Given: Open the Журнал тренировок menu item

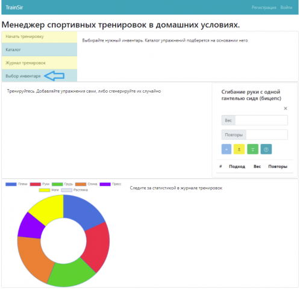Looking at the screenshot, I should (x=39, y=63).
